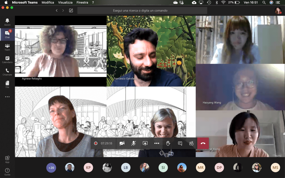Screen dimensions: 285x178
Task: Open the Chat tab in sidebar
Action: point(7,34)
